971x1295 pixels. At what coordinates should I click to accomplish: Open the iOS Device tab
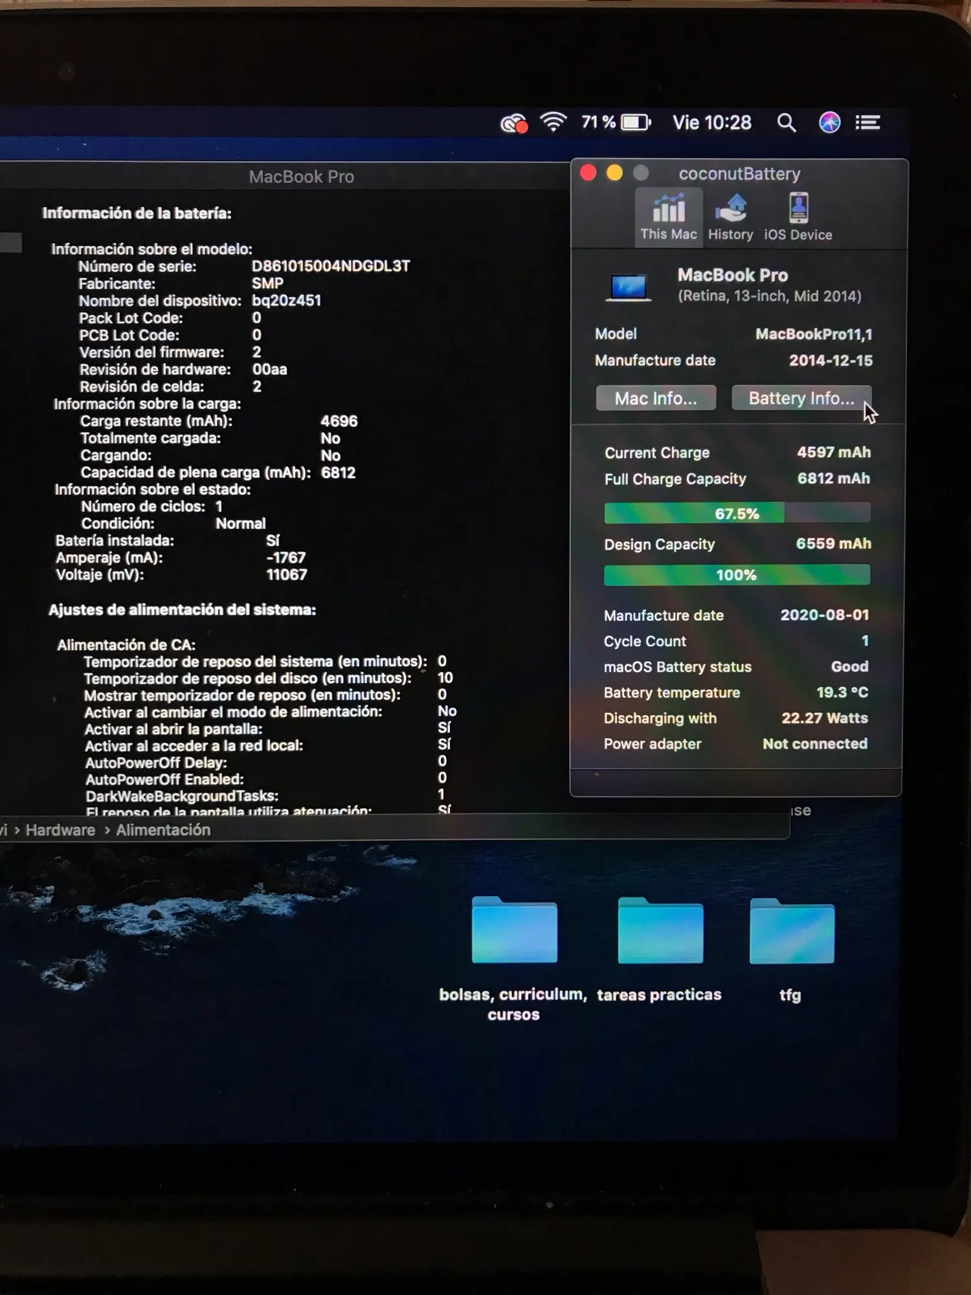click(798, 217)
